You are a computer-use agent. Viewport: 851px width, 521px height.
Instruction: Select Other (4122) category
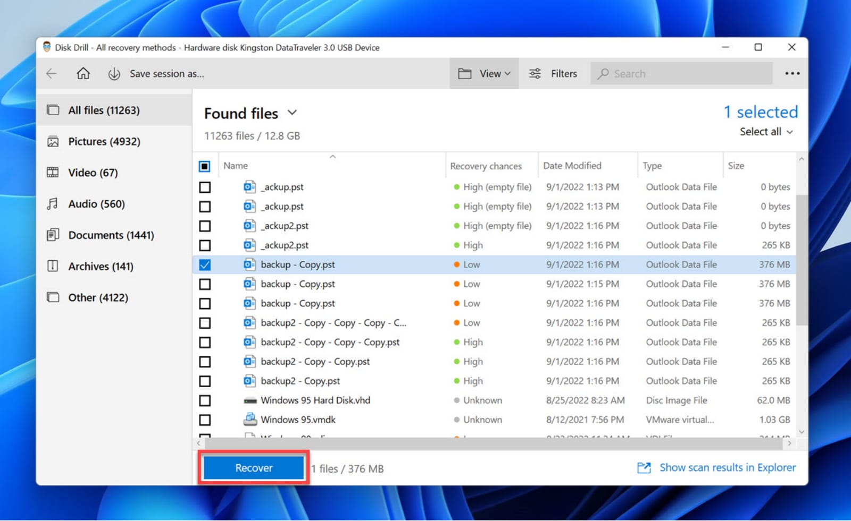point(114,297)
